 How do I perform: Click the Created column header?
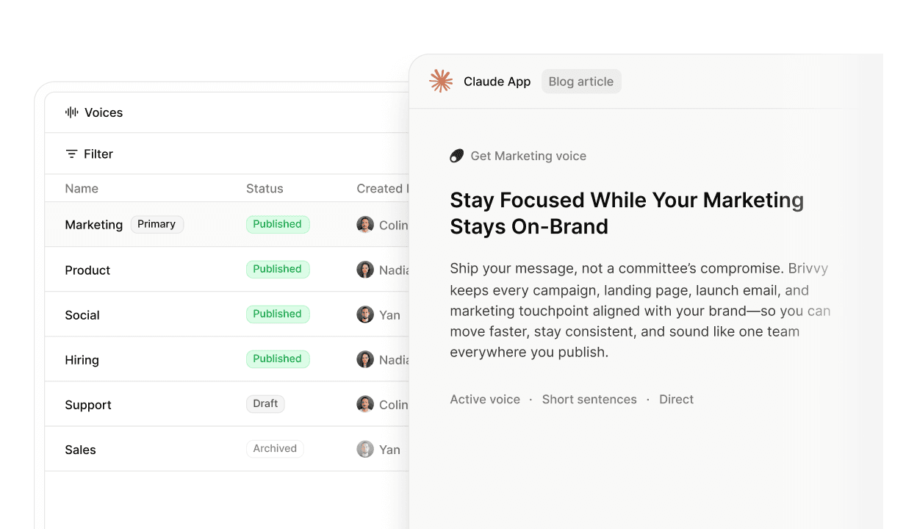[x=382, y=189]
